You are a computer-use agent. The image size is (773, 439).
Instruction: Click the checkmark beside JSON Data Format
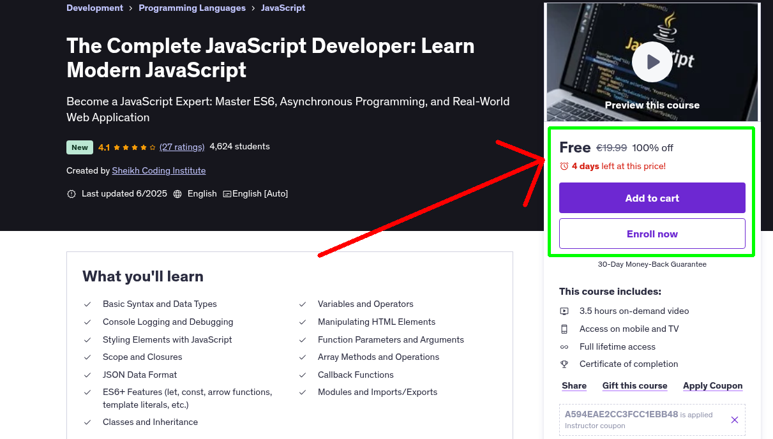[87, 375]
